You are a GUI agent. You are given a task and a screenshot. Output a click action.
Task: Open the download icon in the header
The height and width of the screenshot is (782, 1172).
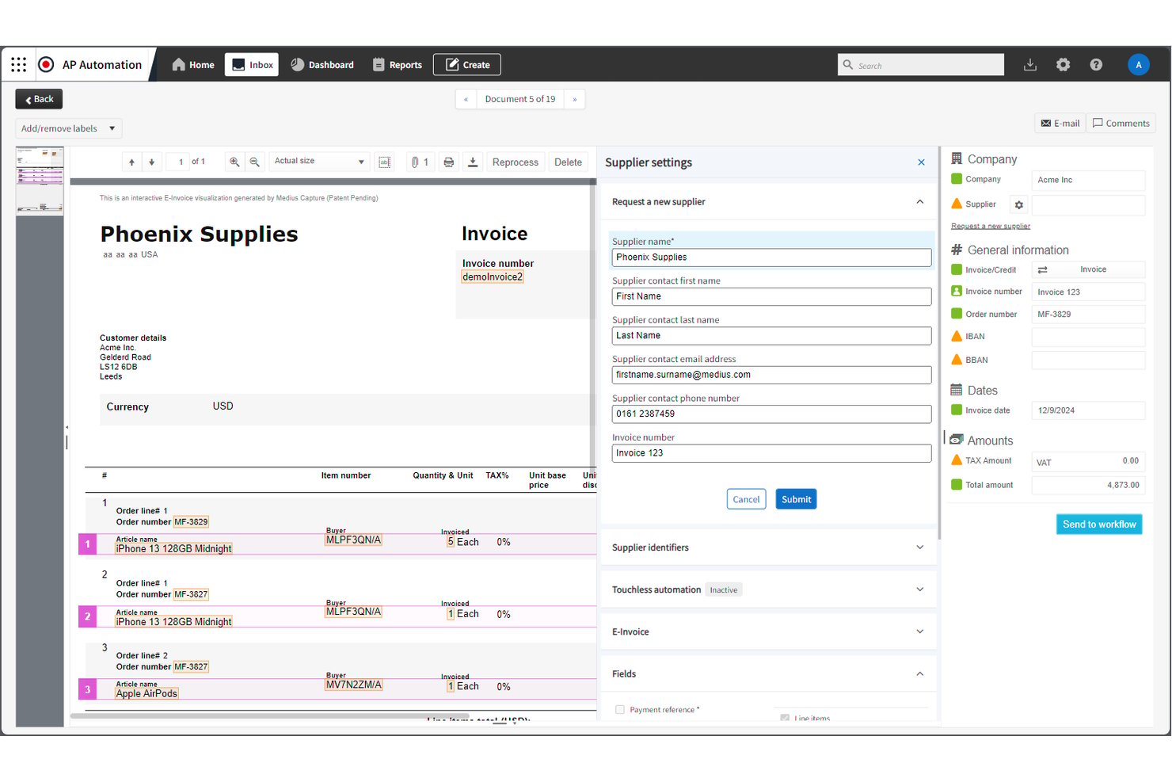(x=1030, y=65)
